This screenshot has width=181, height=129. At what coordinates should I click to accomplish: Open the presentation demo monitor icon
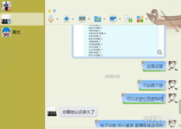click(82, 19)
